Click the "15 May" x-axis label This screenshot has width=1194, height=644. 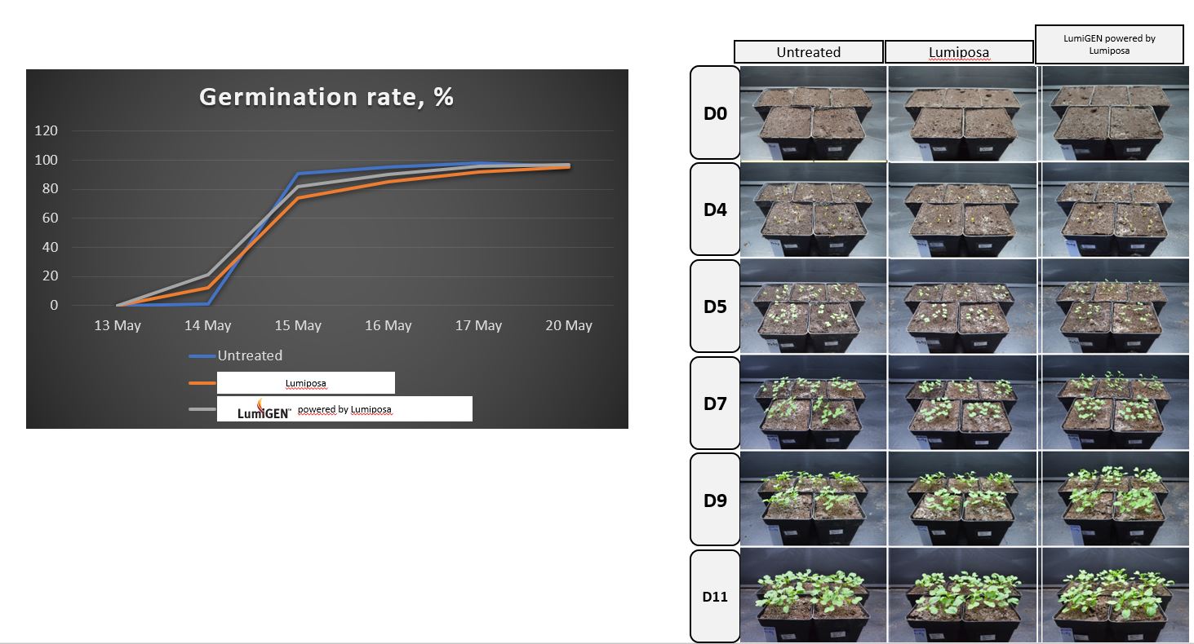coord(298,325)
